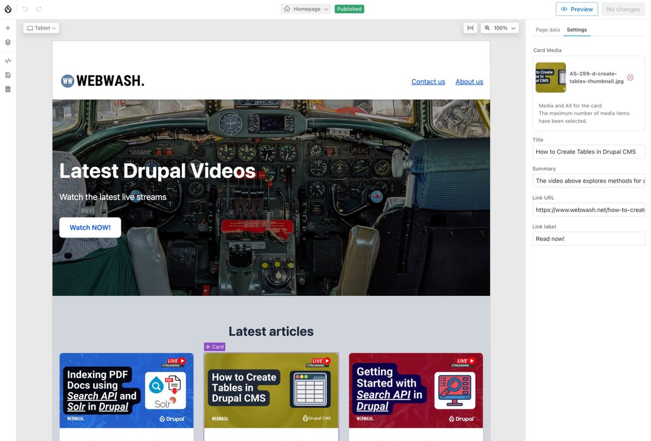This screenshot has height=441, width=651.
Task: Click the Drupal logo icon top left
Action: coord(8,9)
